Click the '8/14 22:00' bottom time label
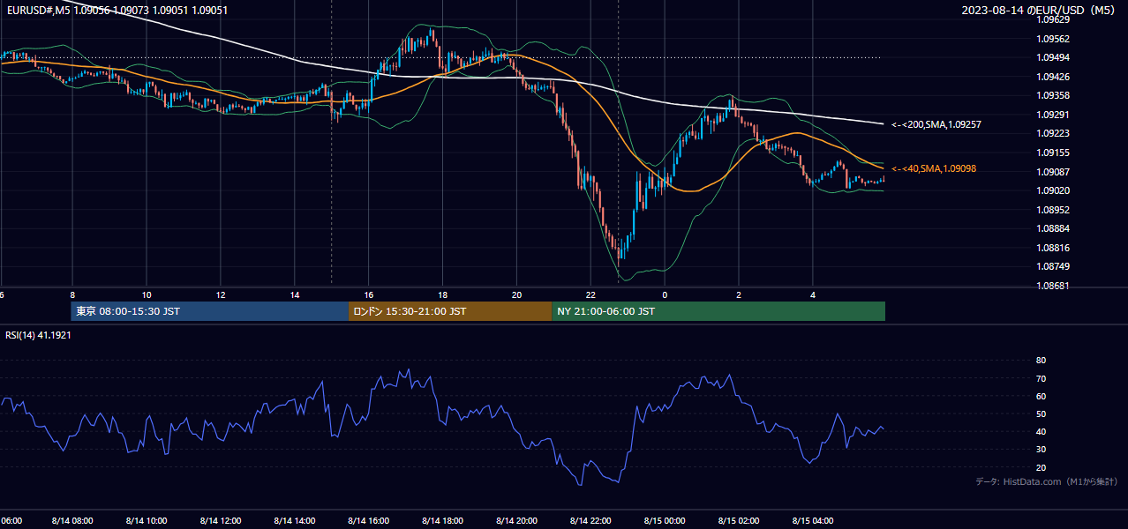Screen dimensions: 1128x529 pyautogui.click(x=591, y=520)
